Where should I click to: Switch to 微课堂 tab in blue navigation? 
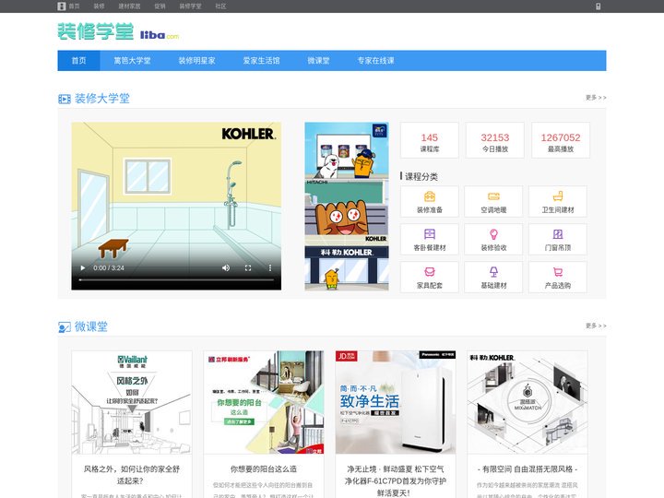pyautogui.click(x=318, y=61)
